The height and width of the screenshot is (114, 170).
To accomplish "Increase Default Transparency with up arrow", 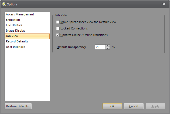I will click(108, 46).
